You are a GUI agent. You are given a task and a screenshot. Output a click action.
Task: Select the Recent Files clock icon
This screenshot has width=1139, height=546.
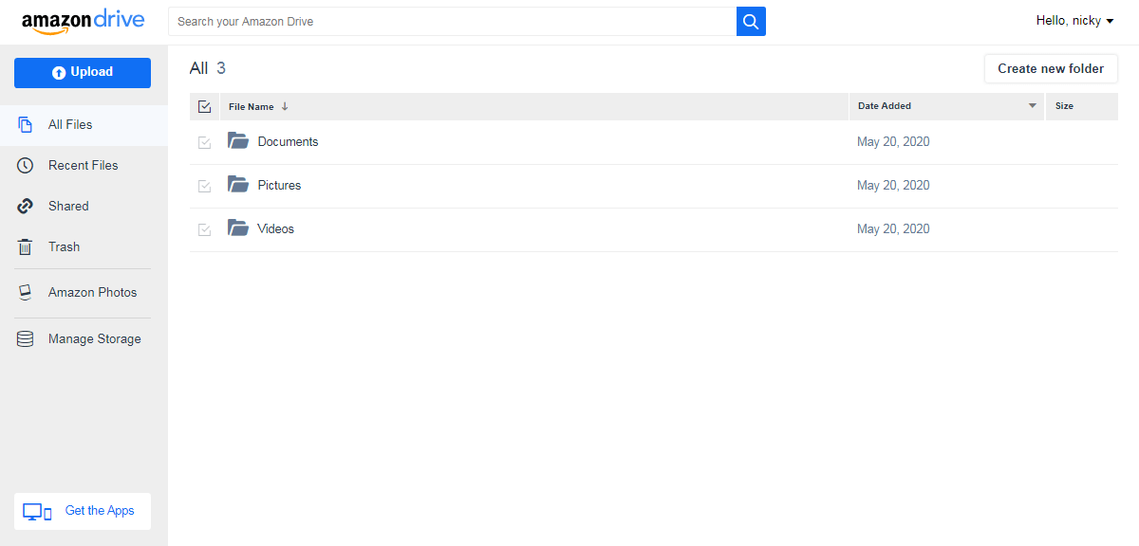tap(25, 165)
